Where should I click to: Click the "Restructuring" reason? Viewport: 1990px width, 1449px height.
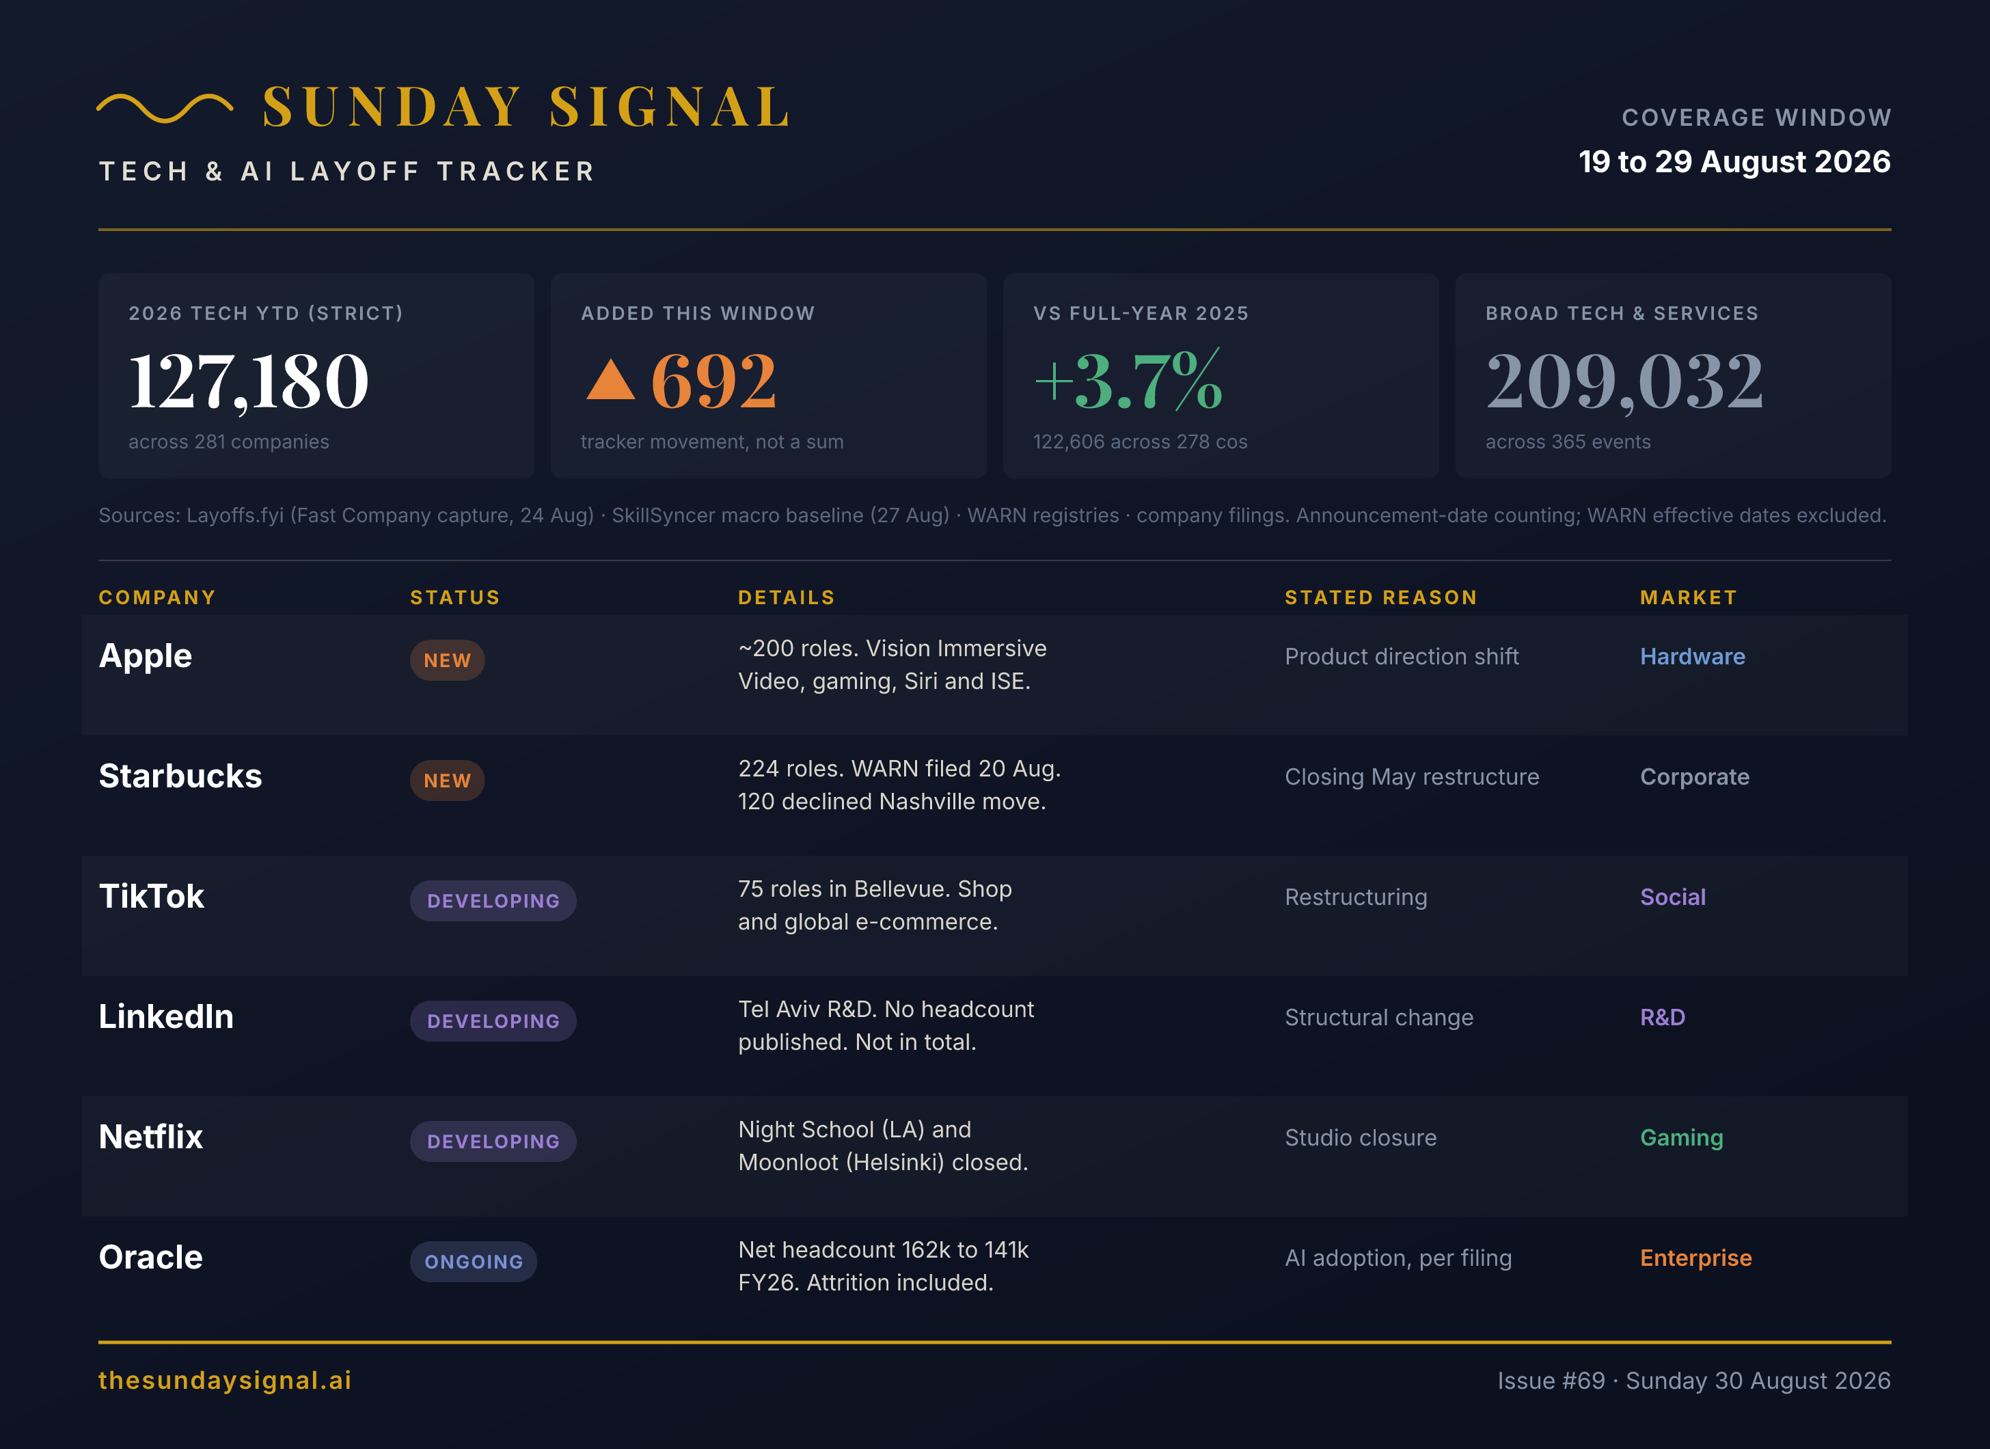pyautogui.click(x=1356, y=897)
